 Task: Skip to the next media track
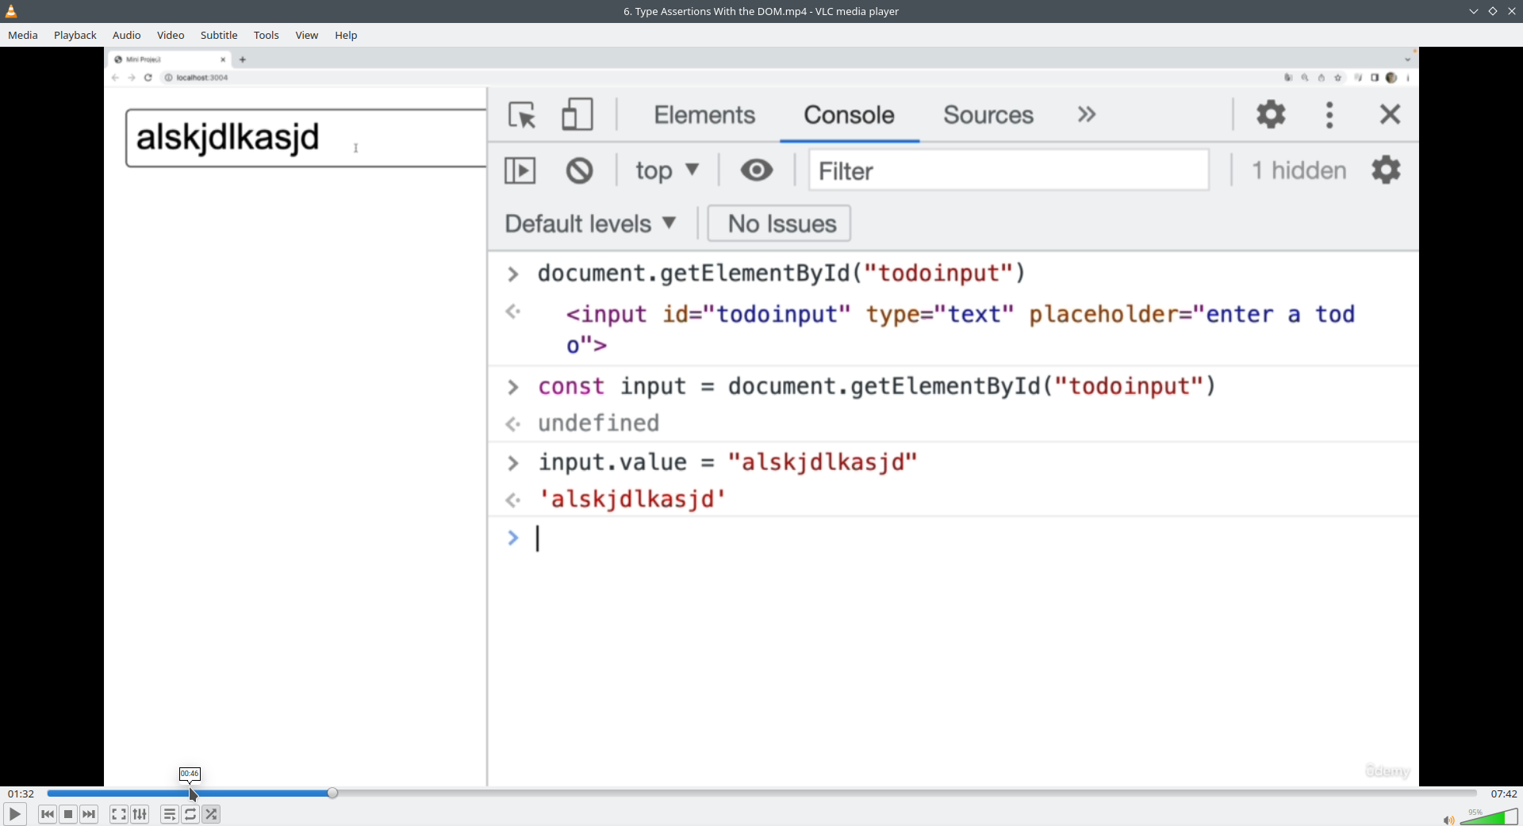click(x=89, y=814)
